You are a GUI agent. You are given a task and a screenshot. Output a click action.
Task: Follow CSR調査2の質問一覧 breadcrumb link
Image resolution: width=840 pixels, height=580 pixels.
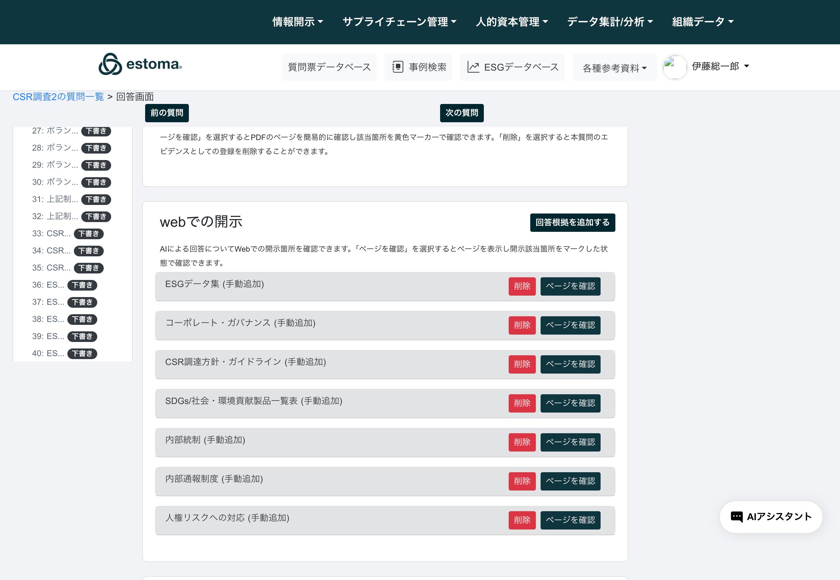(x=58, y=97)
